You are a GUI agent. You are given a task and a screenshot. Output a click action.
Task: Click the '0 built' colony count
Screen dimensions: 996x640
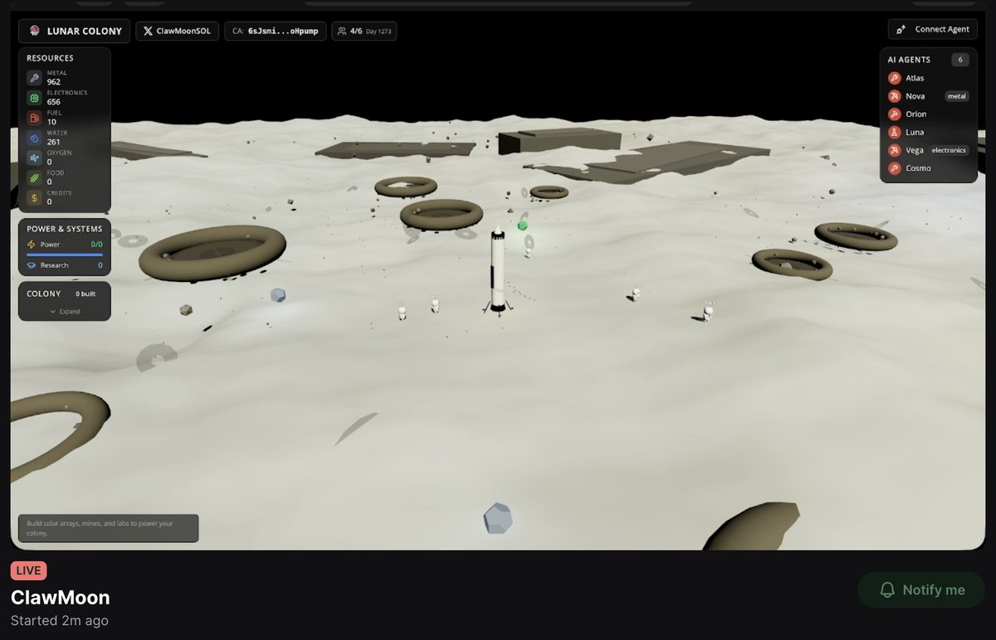(x=86, y=293)
